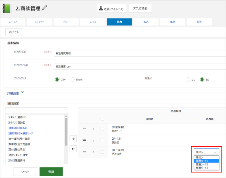This screenshot has width=226, height=178.
Task: Select the CSV file type radio
Action: tap(57, 79)
